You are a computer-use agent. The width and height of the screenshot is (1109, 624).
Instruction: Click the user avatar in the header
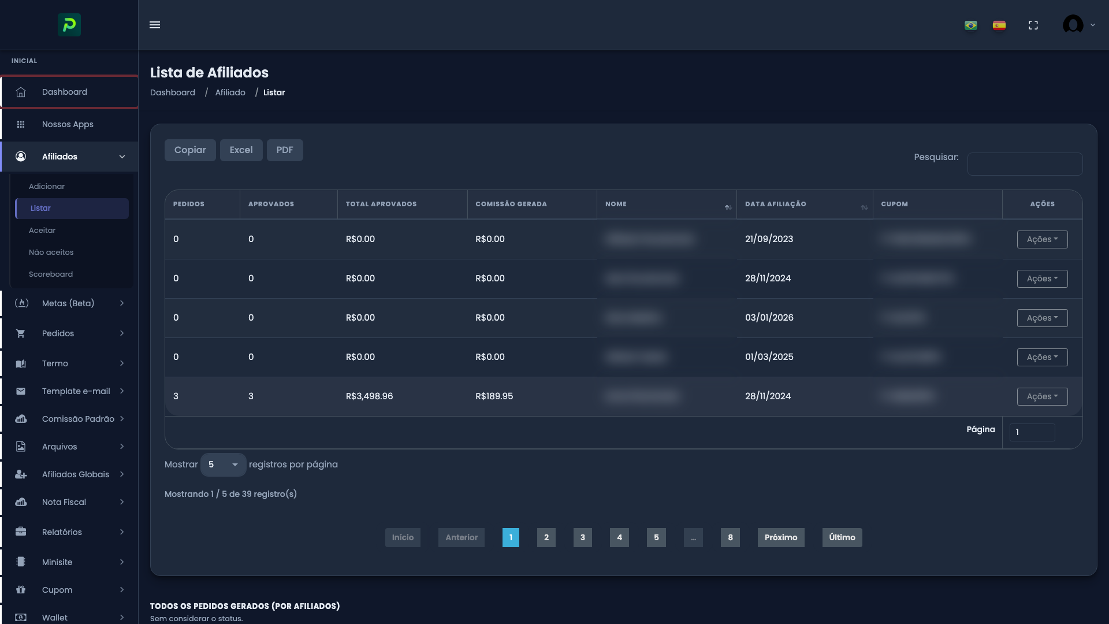1073,25
